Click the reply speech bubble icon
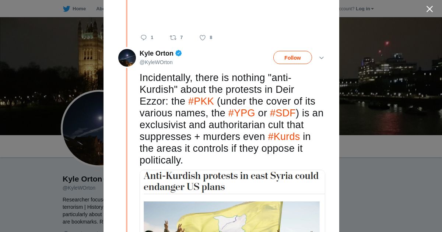The height and width of the screenshot is (232, 442). click(144, 38)
